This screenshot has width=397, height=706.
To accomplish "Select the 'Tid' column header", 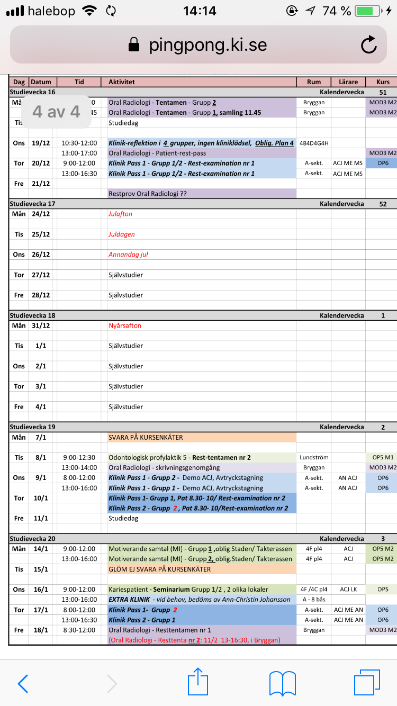I will tap(79, 82).
